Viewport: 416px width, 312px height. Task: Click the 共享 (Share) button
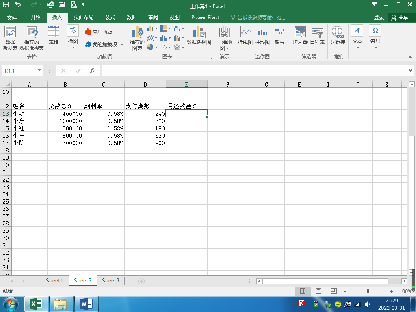(x=400, y=17)
